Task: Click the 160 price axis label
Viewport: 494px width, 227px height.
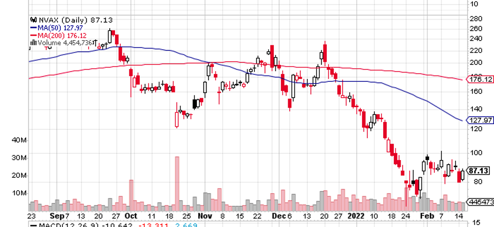Action: (476, 91)
